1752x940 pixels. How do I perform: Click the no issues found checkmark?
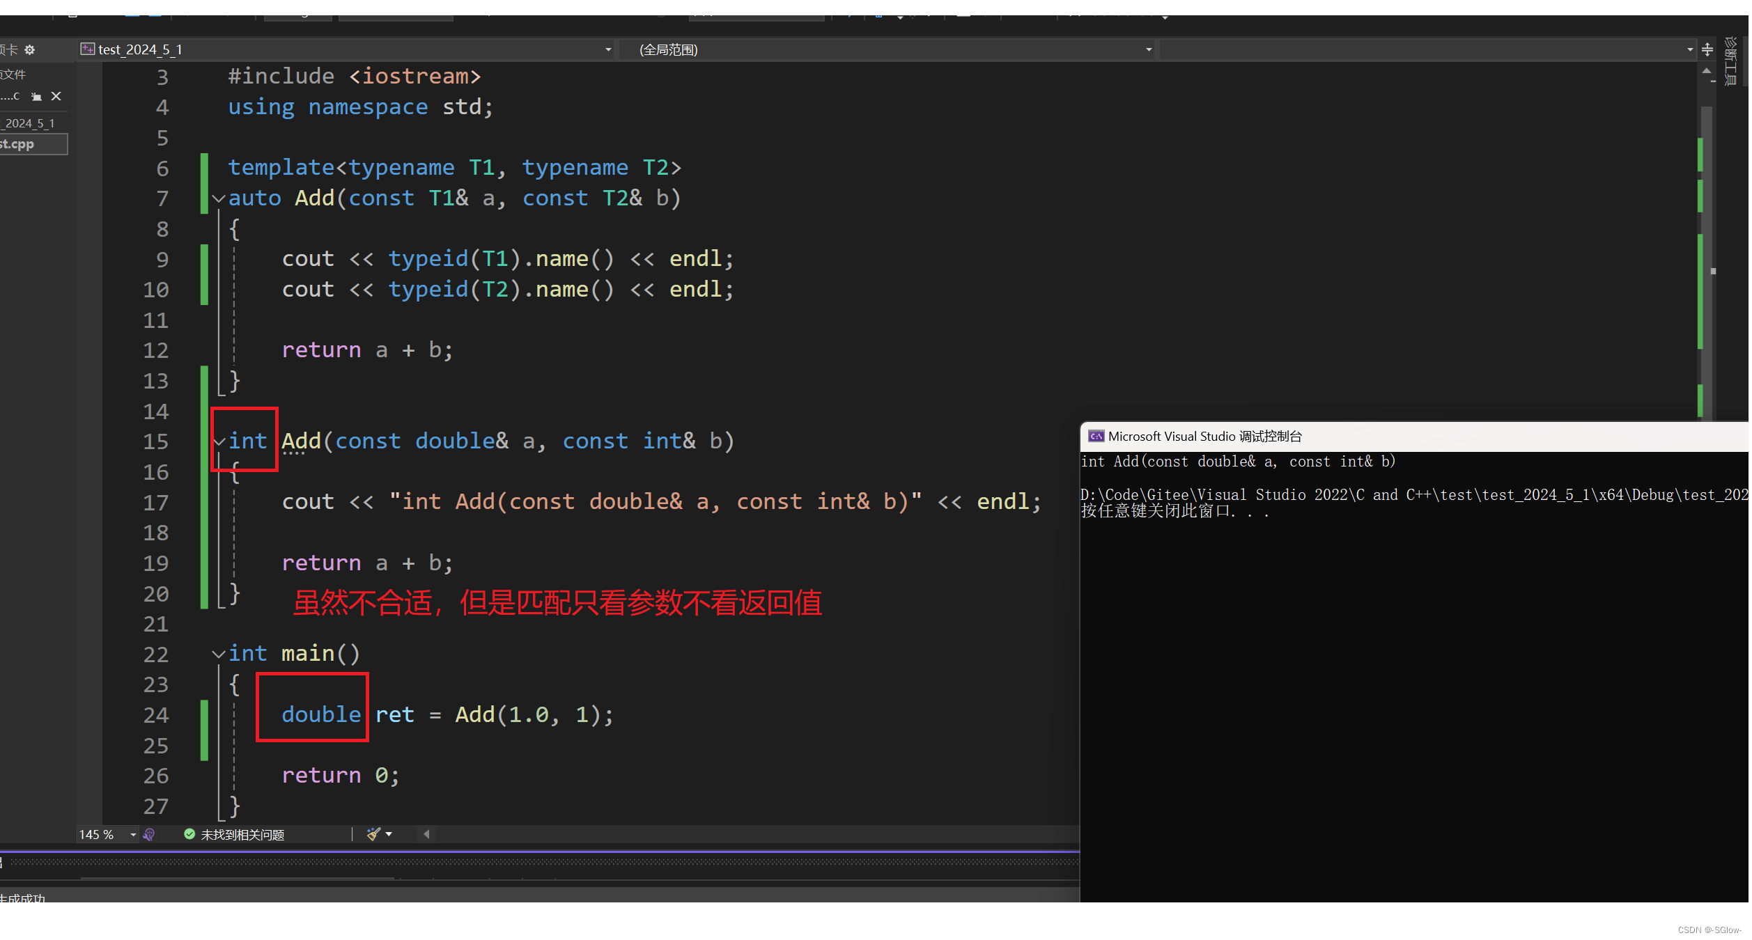click(x=189, y=834)
